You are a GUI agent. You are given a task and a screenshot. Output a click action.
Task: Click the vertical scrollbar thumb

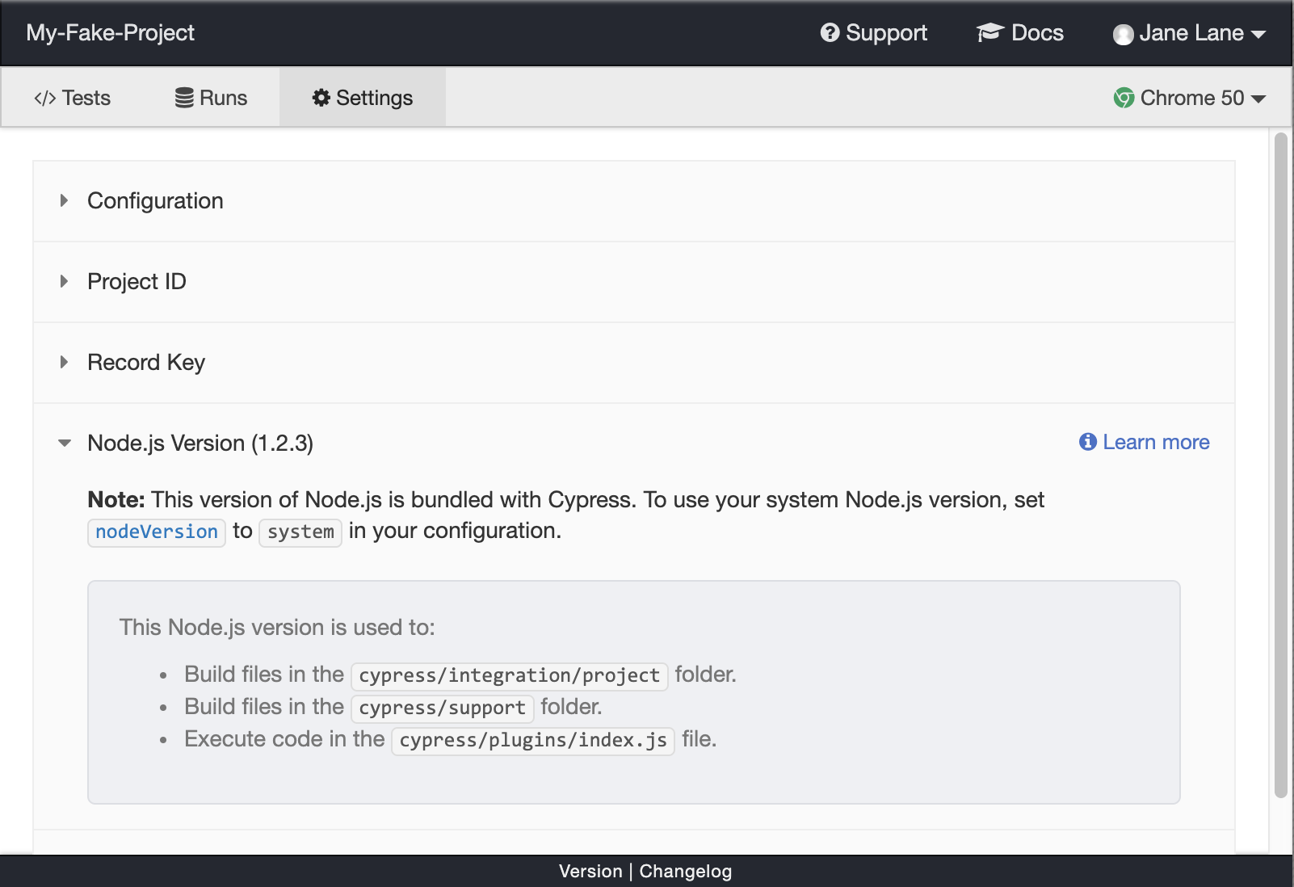1280,465
